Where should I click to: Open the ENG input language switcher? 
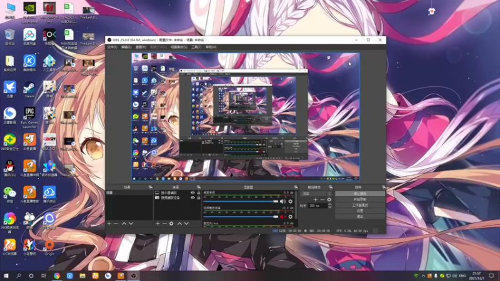click(462, 275)
